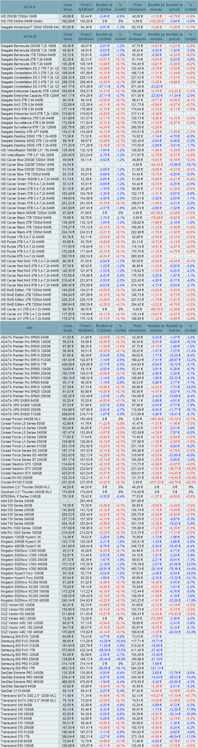198x748 pixels.
Task: Click "OCZ Vector ARC 100 240GB" name
Action: (22, 627)
